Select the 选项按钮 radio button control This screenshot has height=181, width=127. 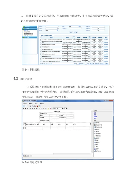click(97, 134)
